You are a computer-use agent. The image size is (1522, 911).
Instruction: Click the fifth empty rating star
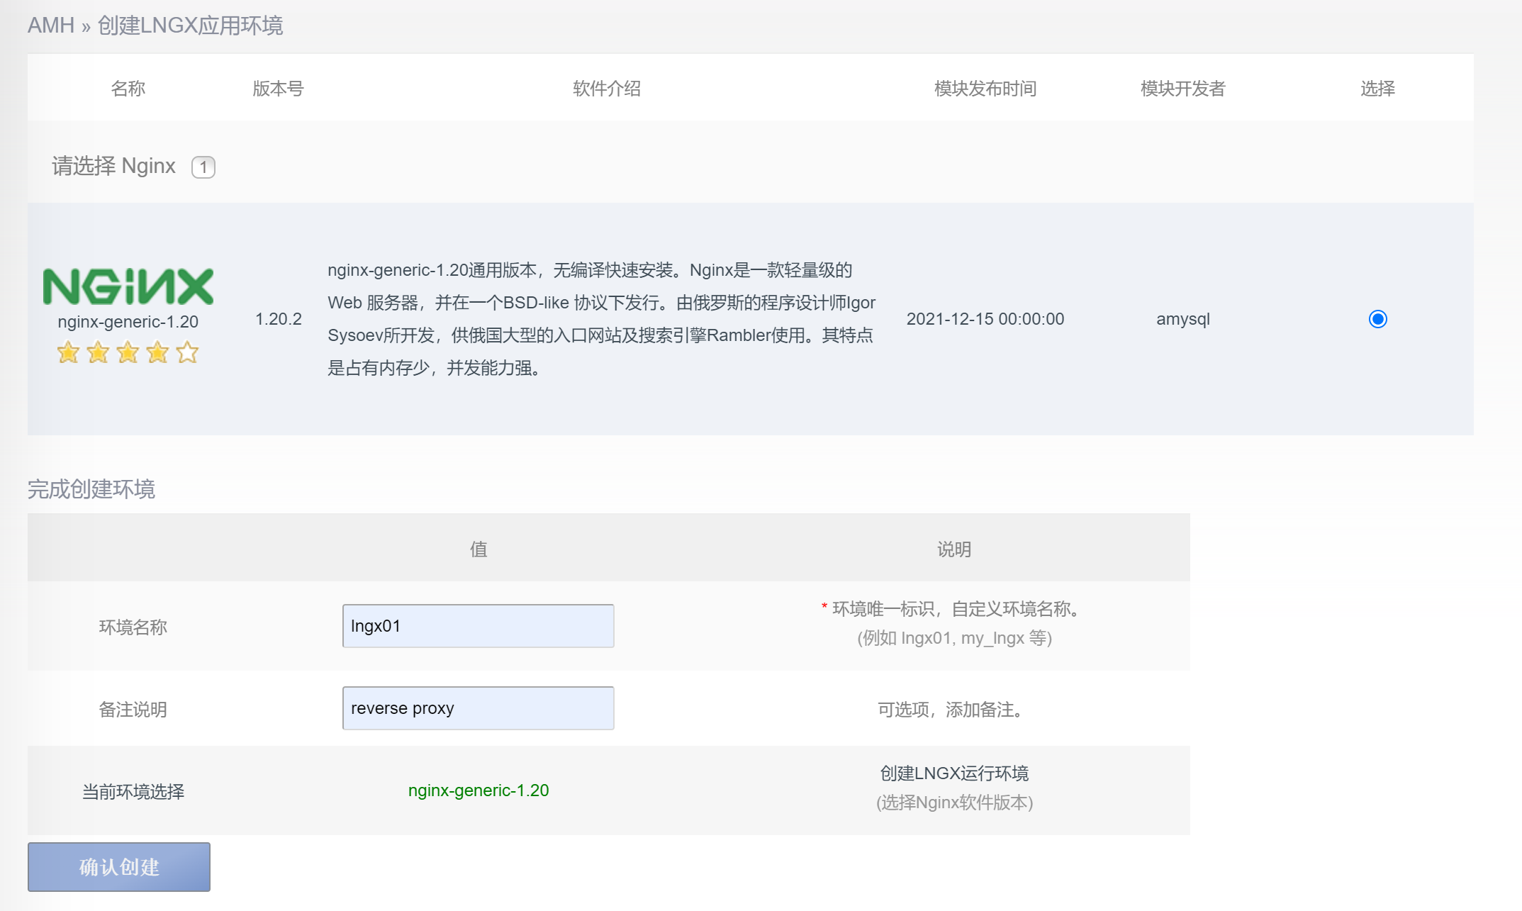tap(187, 352)
